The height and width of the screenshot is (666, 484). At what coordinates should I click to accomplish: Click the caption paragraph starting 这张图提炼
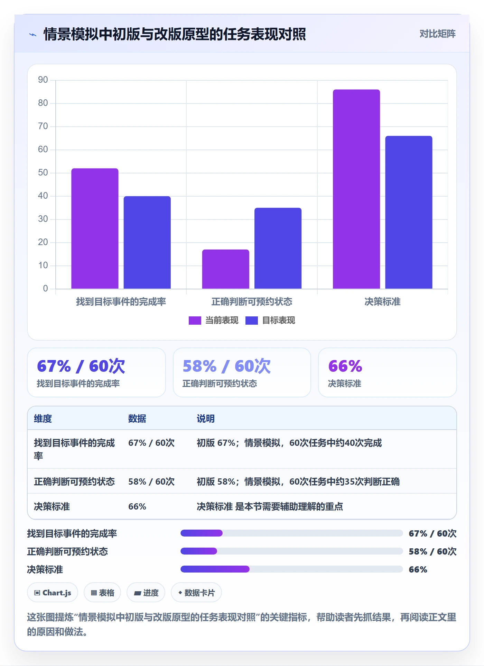pyautogui.click(x=242, y=624)
